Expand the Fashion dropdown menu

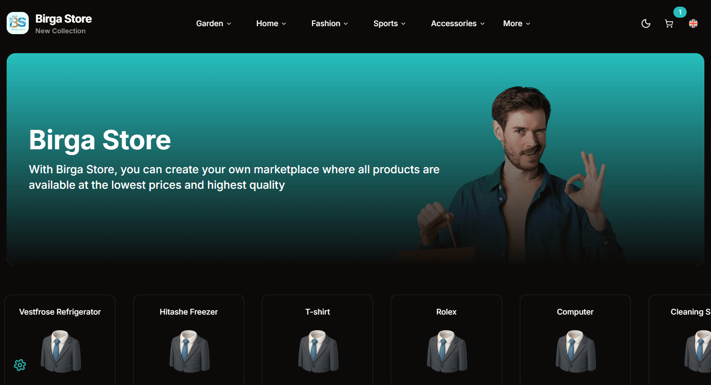click(330, 23)
